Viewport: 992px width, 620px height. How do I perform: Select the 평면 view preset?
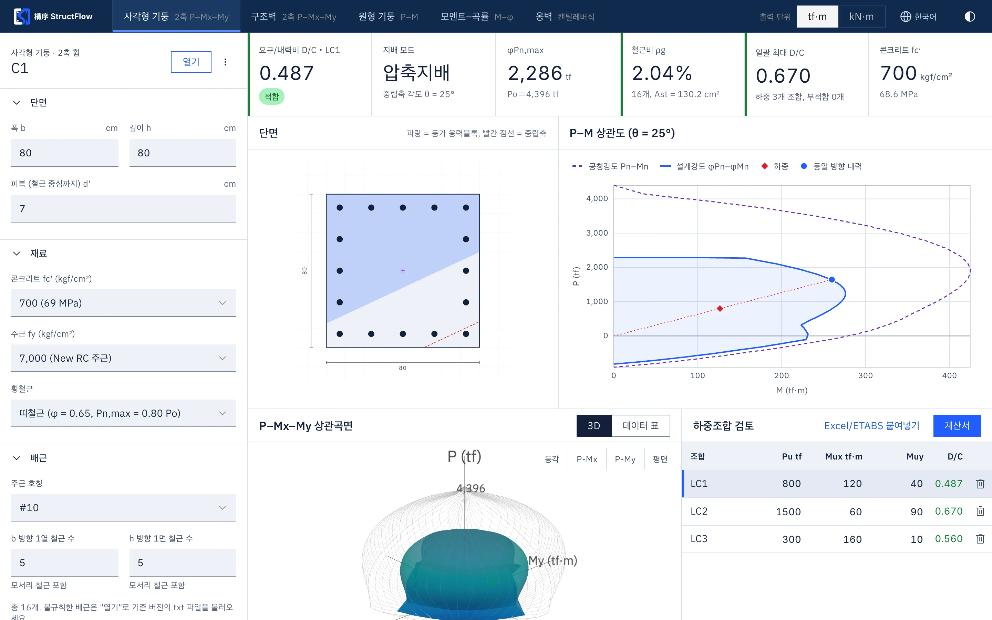pyautogui.click(x=660, y=459)
